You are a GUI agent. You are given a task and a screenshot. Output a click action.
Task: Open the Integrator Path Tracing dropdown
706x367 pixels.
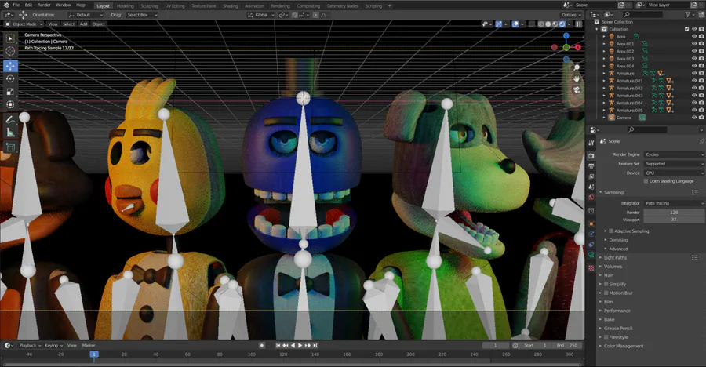tap(674, 203)
